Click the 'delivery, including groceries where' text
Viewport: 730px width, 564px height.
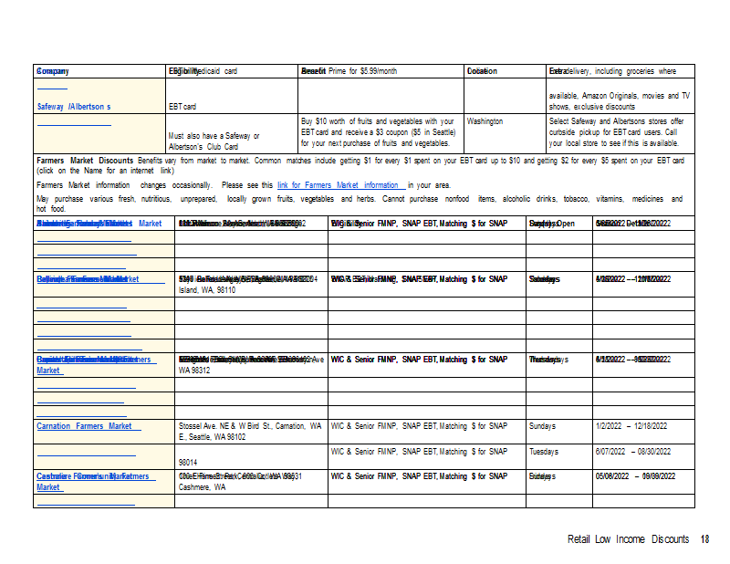coord(621,71)
